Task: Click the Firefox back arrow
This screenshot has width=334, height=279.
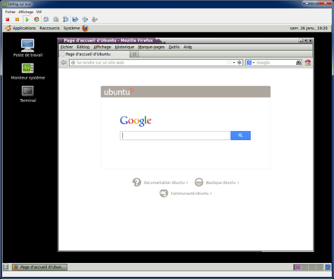Action: coord(64,63)
